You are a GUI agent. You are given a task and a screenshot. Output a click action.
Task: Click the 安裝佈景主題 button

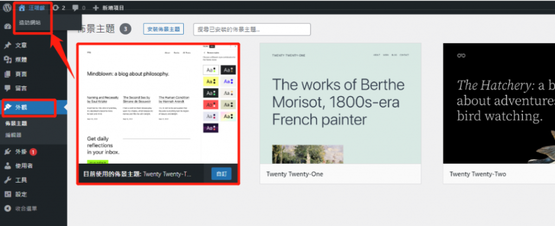click(164, 29)
